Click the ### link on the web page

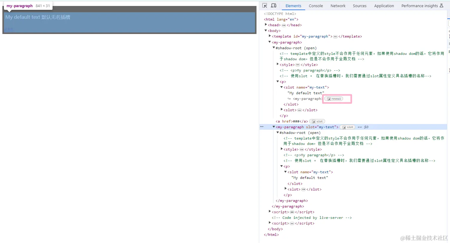8,29
